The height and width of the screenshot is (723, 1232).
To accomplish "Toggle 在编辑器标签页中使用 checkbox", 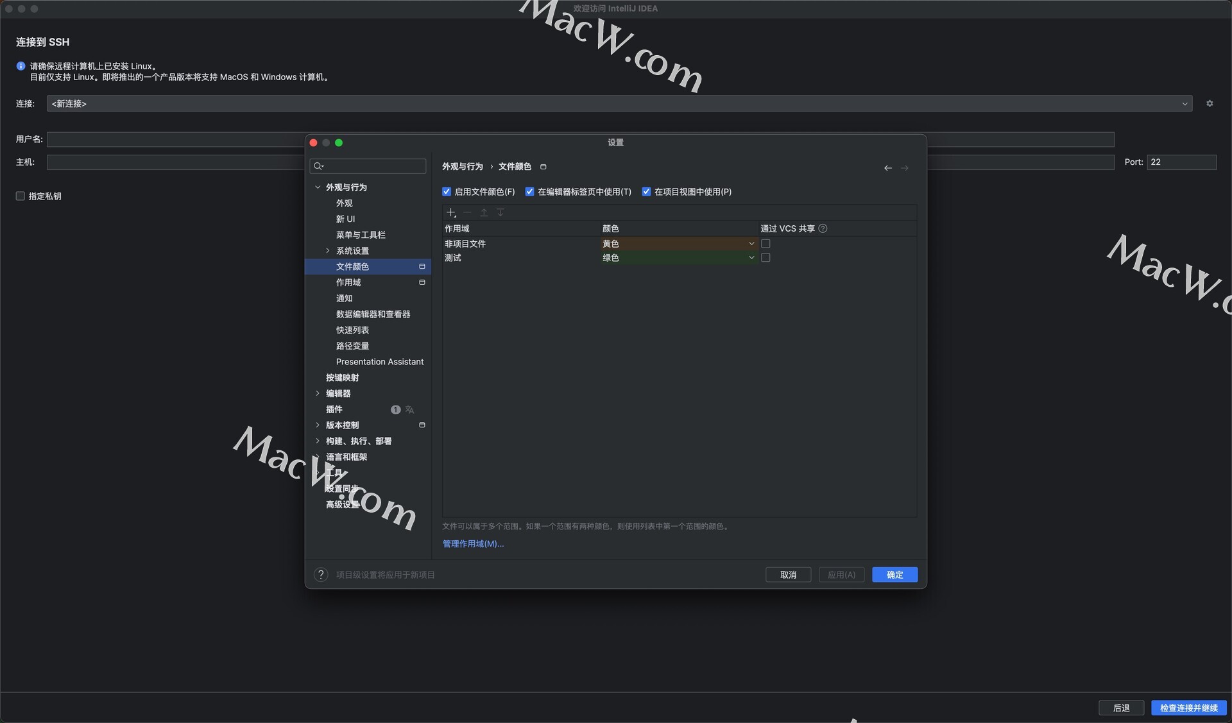I will click(529, 192).
